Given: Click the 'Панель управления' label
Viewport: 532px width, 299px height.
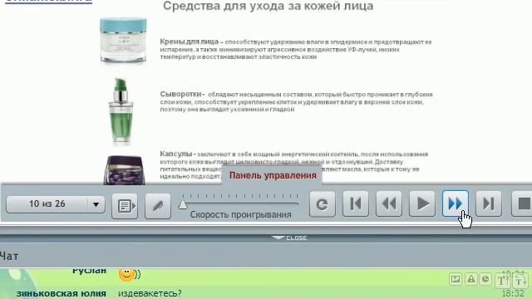Looking at the screenshot, I should pyautogui.click(x=273, y=175).
